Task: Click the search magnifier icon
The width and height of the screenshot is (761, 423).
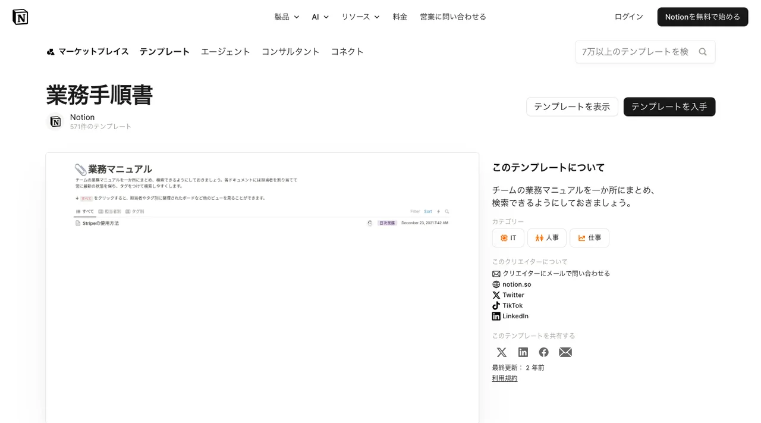Action: click(703, 52)
